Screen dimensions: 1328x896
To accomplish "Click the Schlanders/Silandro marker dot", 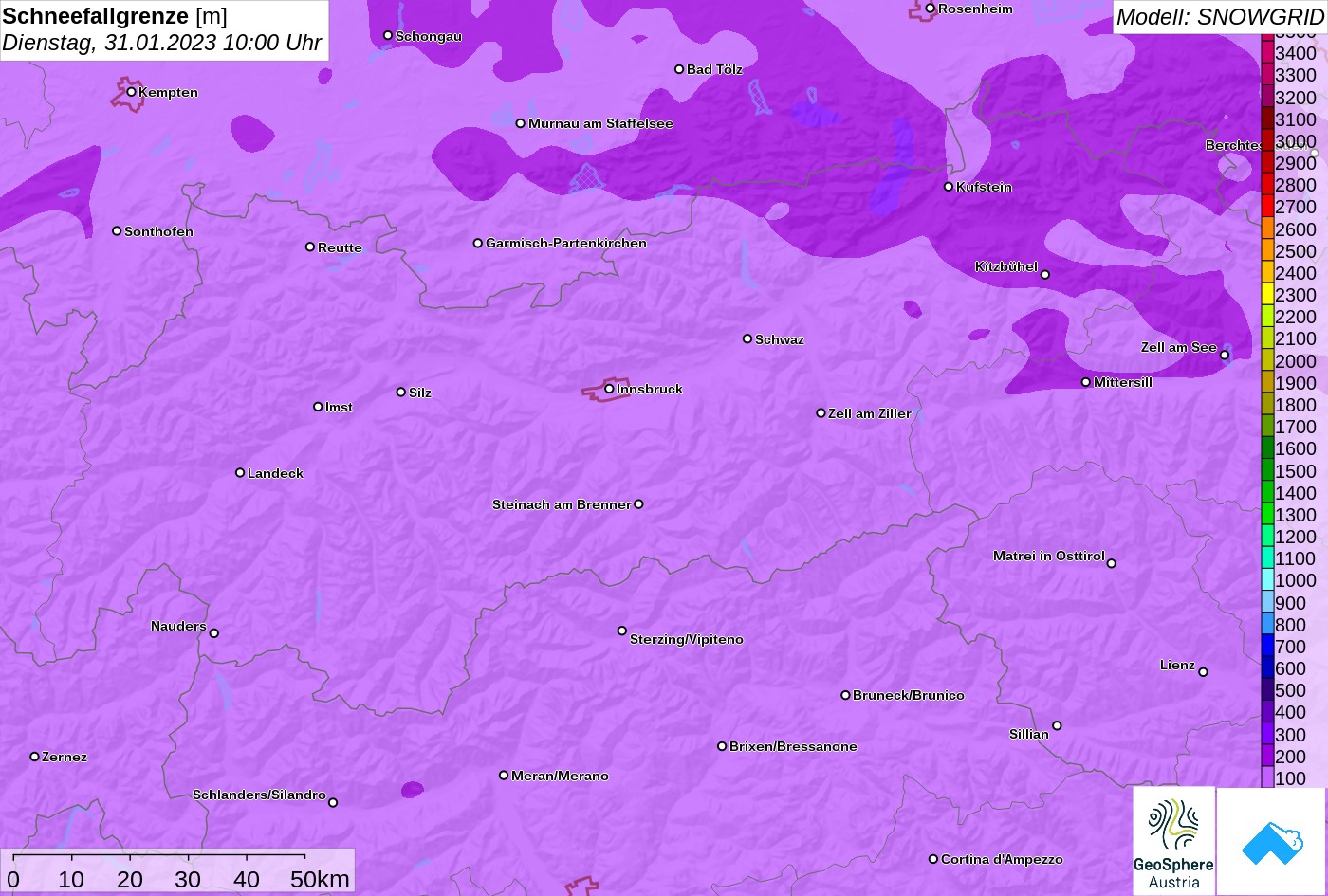I will point(332,802).
